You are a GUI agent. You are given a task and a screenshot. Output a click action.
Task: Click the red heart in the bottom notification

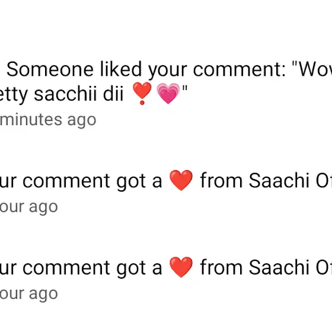pyautogui.click(x=181, y=267)
